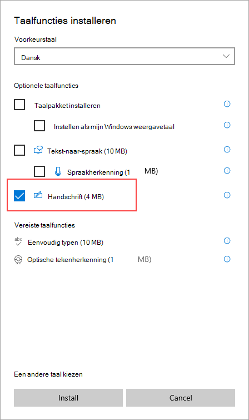This screenshot has height=420, width=249.
Task: Click info icon for Eenvoudig typen
Action: (x=227, y=241)
